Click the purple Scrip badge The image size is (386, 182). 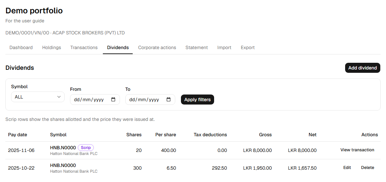pyautogui.click(x=86, y=148)
